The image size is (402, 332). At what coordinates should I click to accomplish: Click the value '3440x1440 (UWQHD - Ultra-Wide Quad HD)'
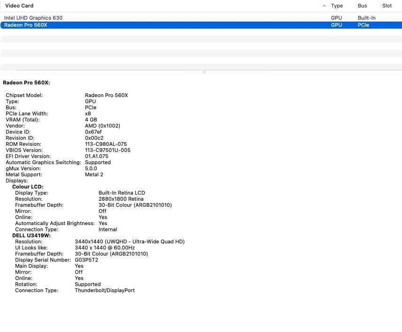(x=130, y=241)
